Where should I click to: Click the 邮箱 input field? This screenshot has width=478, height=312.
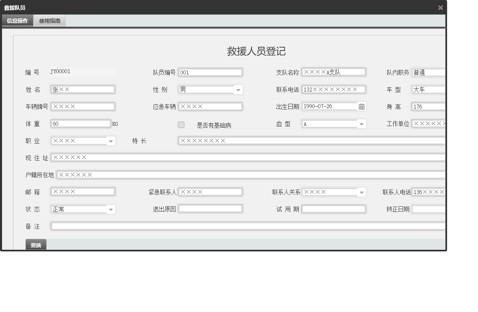click(83, 191)
